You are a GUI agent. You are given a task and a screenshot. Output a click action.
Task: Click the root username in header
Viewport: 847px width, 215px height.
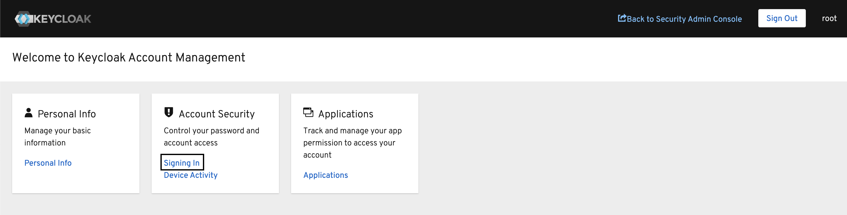click(829, 18)
